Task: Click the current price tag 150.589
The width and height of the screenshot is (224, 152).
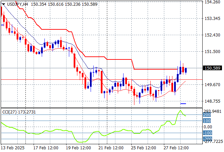Action: (212, 68)
